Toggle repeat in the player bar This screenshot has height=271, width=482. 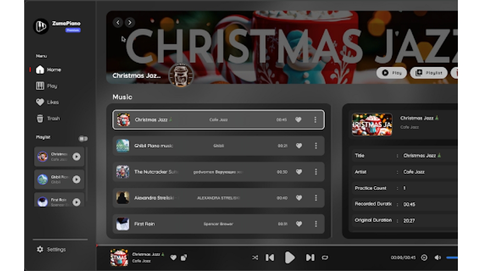[x=325, y=258]
